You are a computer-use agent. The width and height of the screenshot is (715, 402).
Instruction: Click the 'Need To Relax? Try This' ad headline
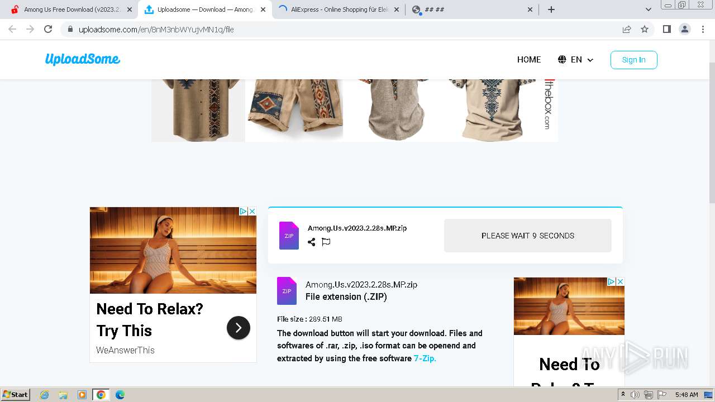tap(150, 320)
